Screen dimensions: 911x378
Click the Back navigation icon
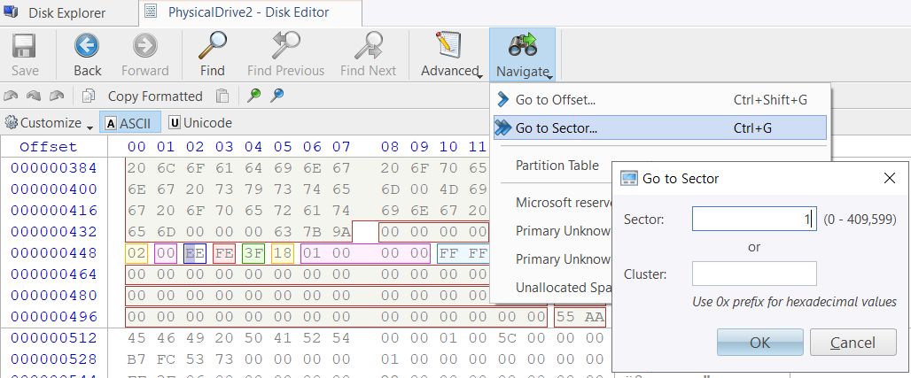87,47
